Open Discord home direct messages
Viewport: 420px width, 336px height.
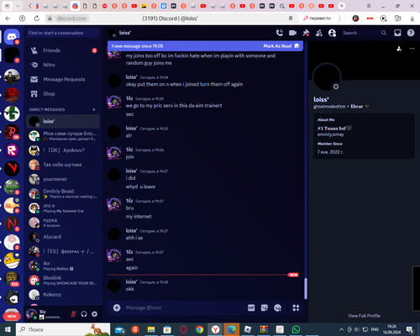click(x=12, y=36)
